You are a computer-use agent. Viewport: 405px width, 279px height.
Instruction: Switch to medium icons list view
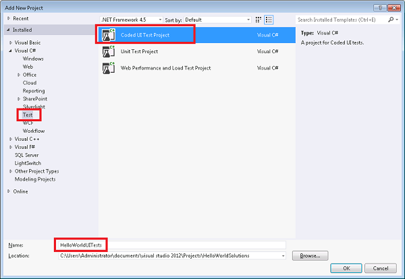click(269, 20)
